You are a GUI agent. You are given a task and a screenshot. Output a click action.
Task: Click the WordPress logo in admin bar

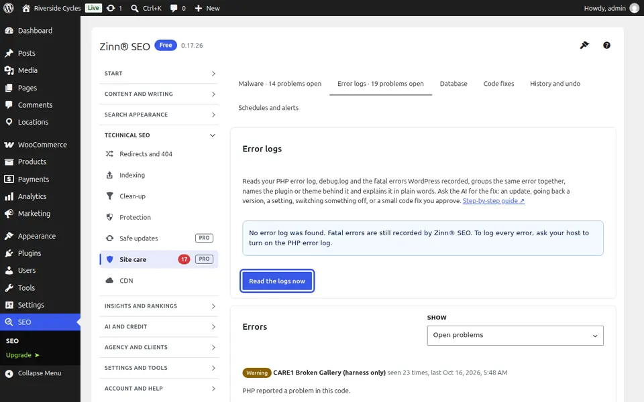pyautogui.click(x=9, y=8)
